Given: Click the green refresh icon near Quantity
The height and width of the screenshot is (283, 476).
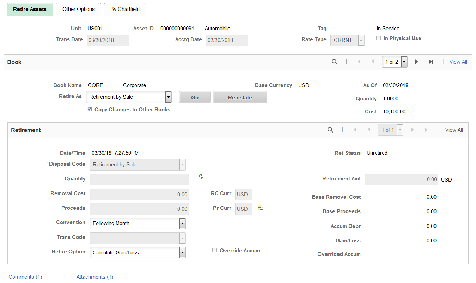Looking at the screenshot, I should tap(201, 176).
